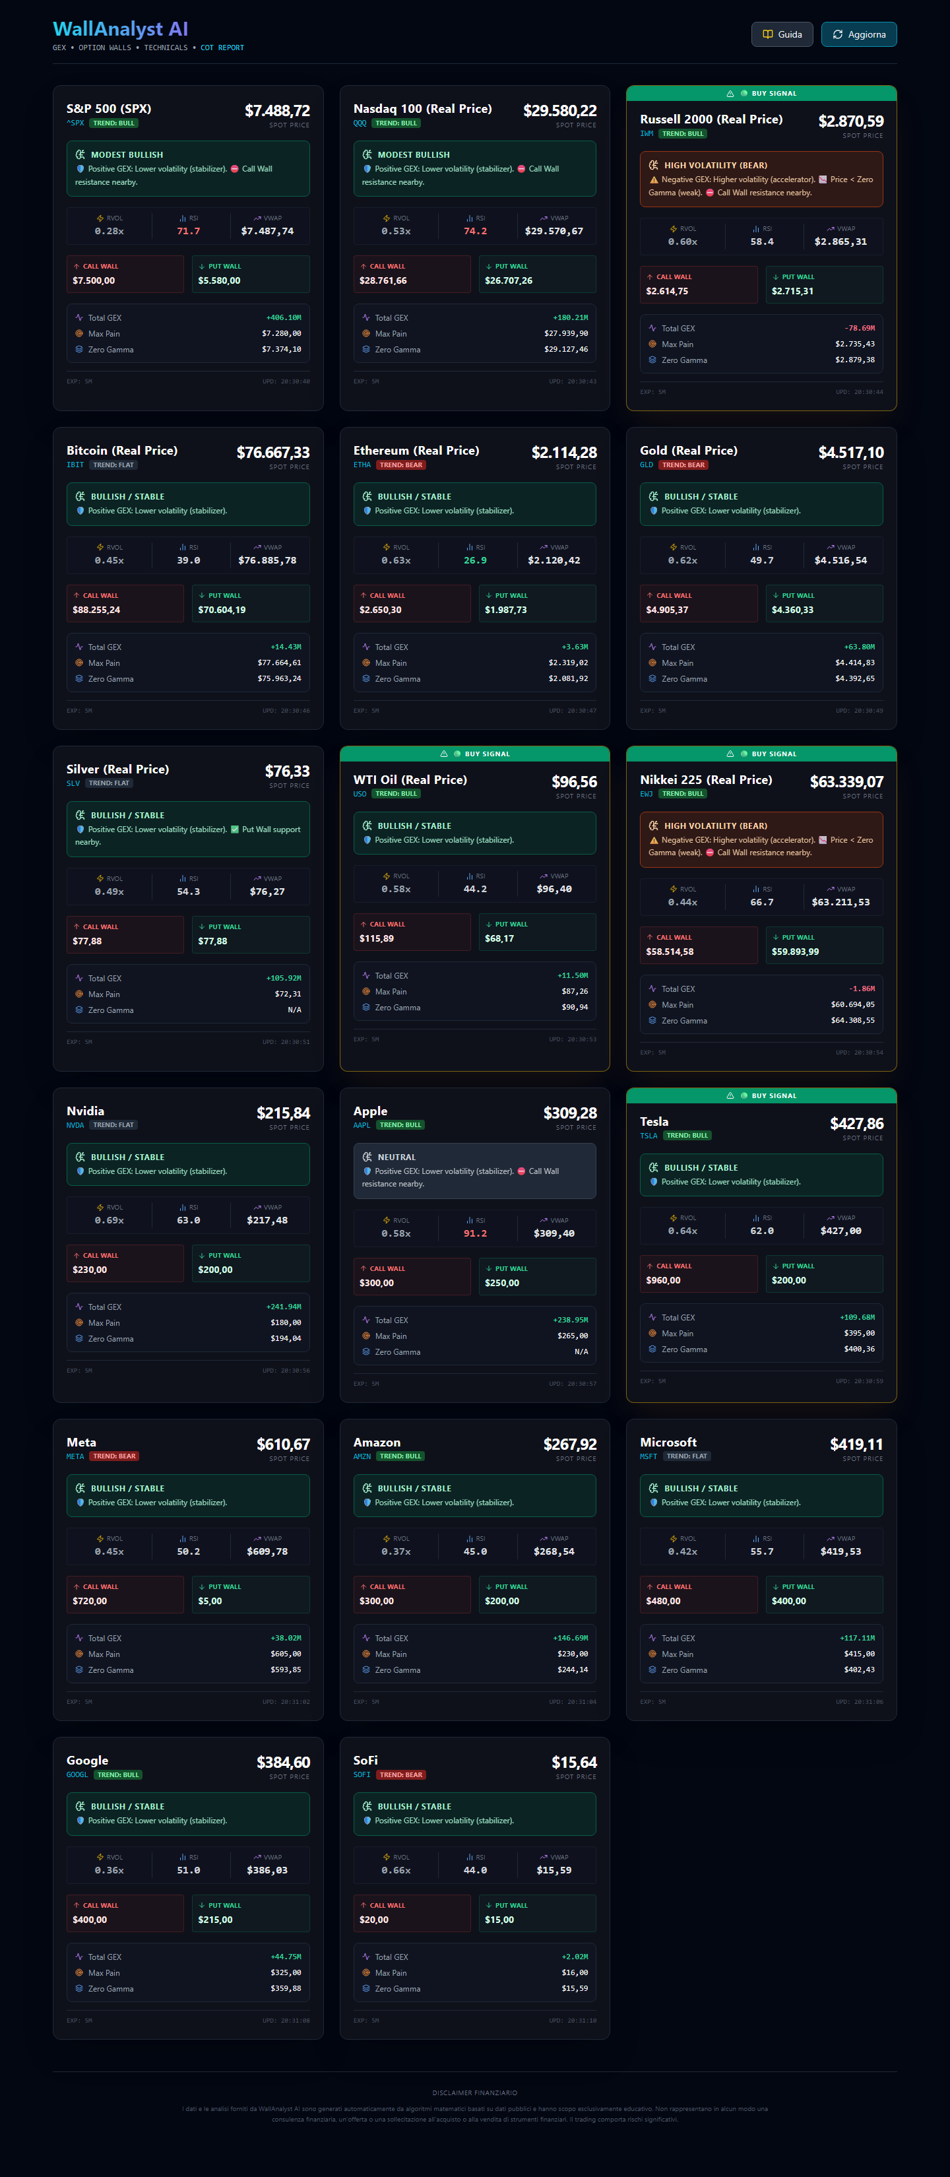Click the WallAnalyst AI logo title
The width and height of the screenshot is (950, 2177).
pos(120,29)
